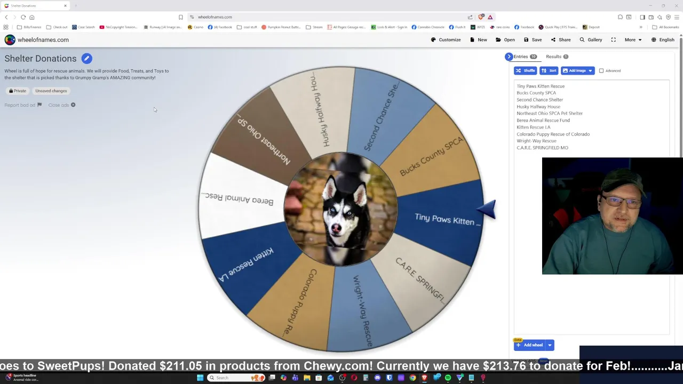683x384 pixels.
Task: Click the 'C.A.R.E. SPRINGFIELD MO' entry line
Action: tap(542, 148)
